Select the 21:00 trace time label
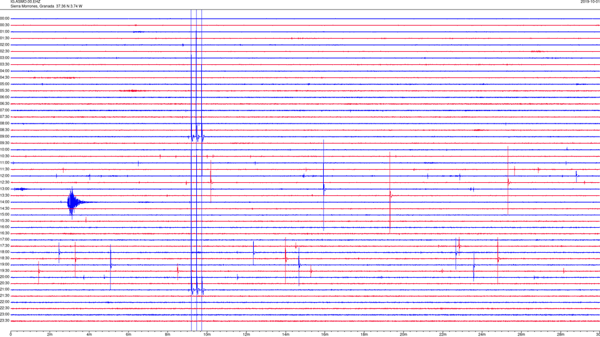 (4, 290)
